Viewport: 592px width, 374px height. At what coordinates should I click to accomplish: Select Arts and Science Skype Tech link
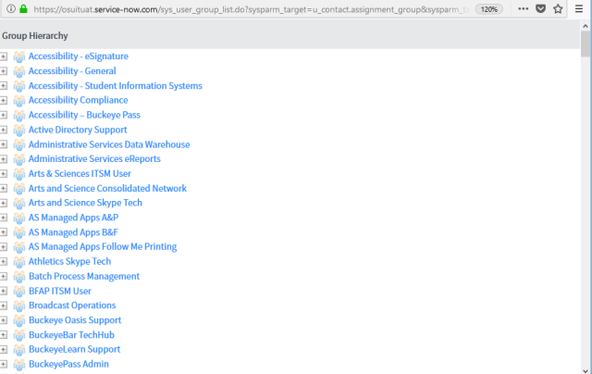[x=85, y=203]
